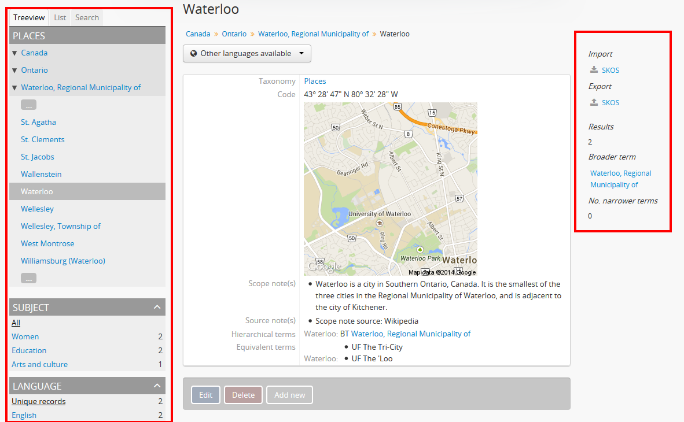
Task: Open broader term Waterloo, Regional Municipality link
Action: click(x=620, y=179)
